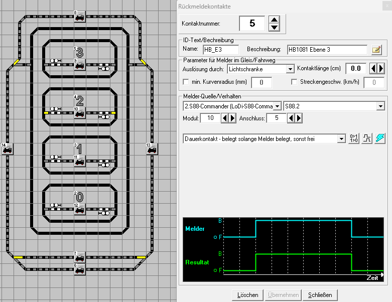Click the lightning bolt test icon
Viewport: 392px width, 302px height.
[x=381, y=138]
